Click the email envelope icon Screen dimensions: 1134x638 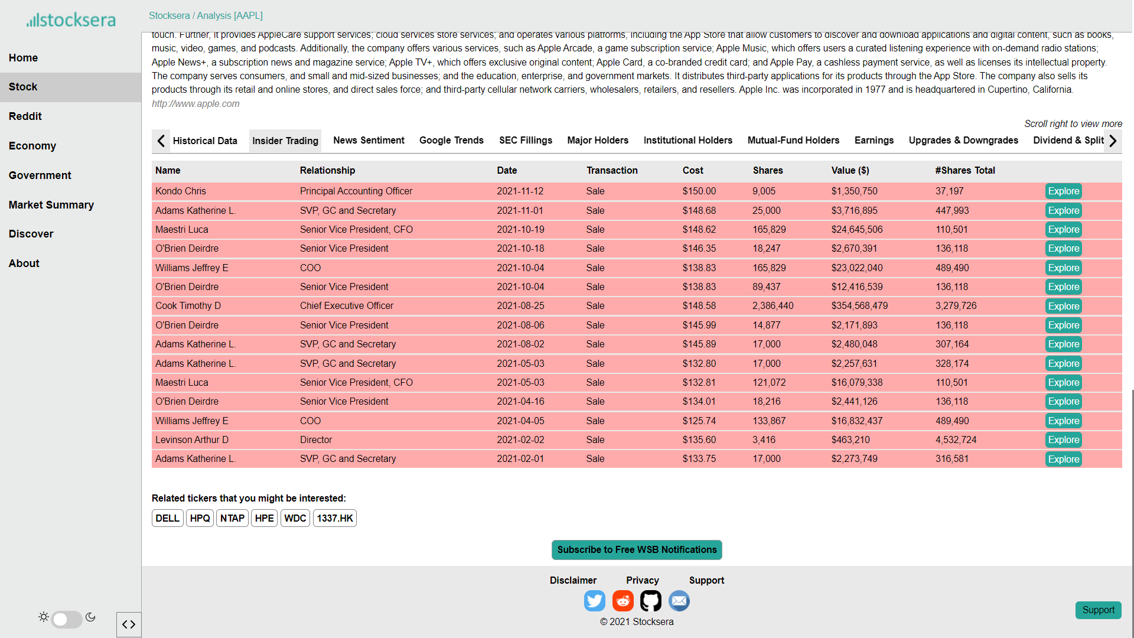pyautogui.click(x=679, y=601)
